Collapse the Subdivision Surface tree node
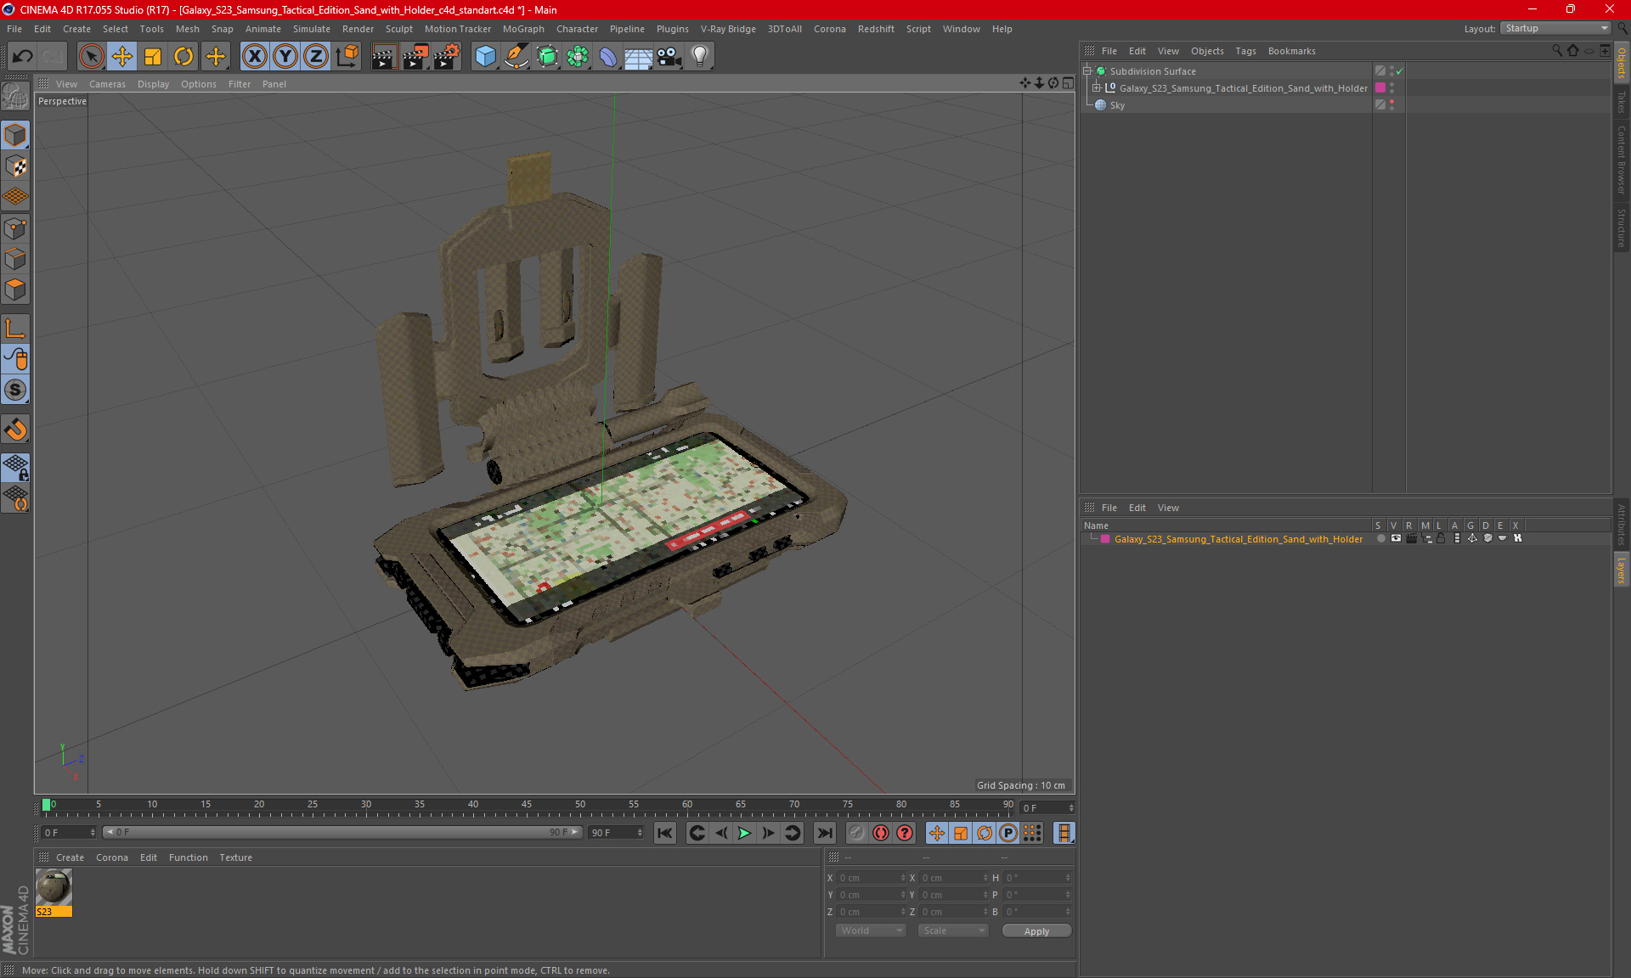1631x978 pixels. click(x=1086, y=71)
